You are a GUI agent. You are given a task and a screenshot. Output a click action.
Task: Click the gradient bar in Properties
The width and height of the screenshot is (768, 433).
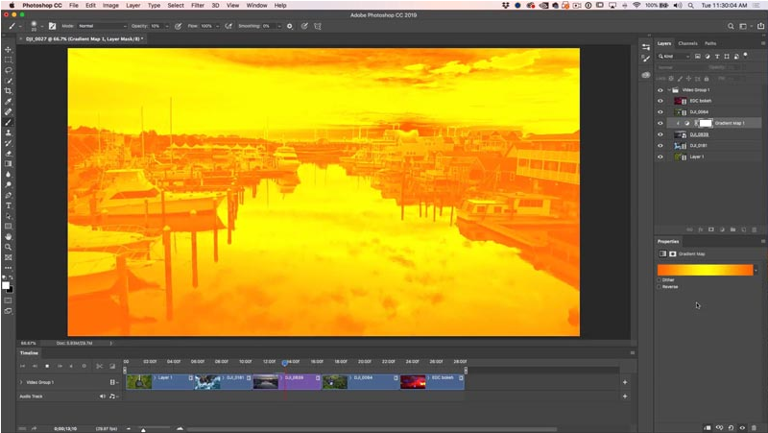pyautogui.click(x=705, y=270)
